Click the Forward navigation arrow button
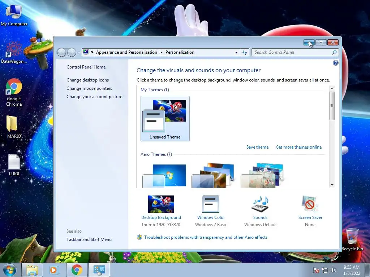 [x=72, y=52]
